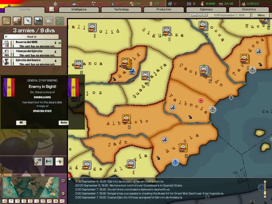Screen dimensions: 272x204
Task: Select the star map mode button below minimap
Action: pyautogui.click(x=62, y=201)
